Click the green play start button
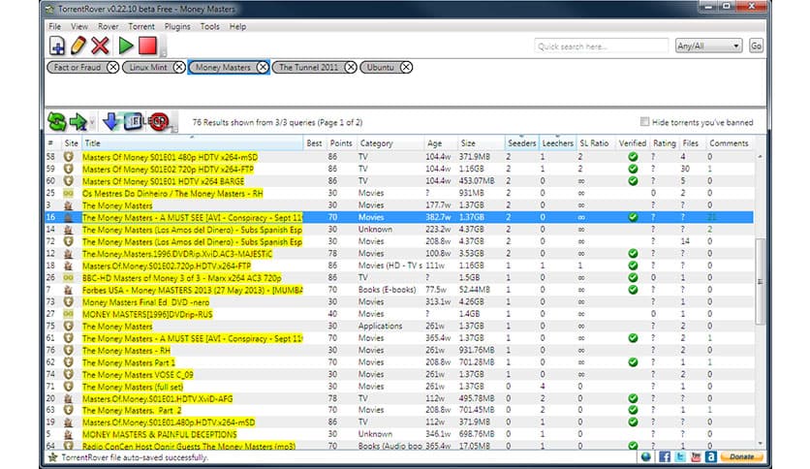Image resolution: width=810 pixels, height=469 pixels. point(126,46)
